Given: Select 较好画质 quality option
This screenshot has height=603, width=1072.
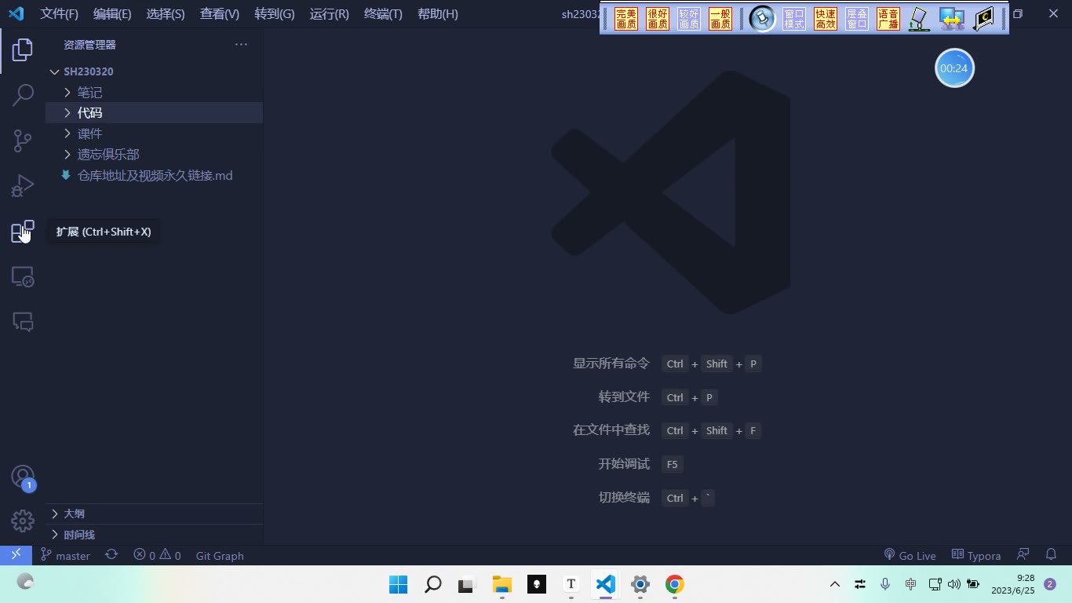Looking at the screenshot, I should pyautogui.click(x=689, y=19).
